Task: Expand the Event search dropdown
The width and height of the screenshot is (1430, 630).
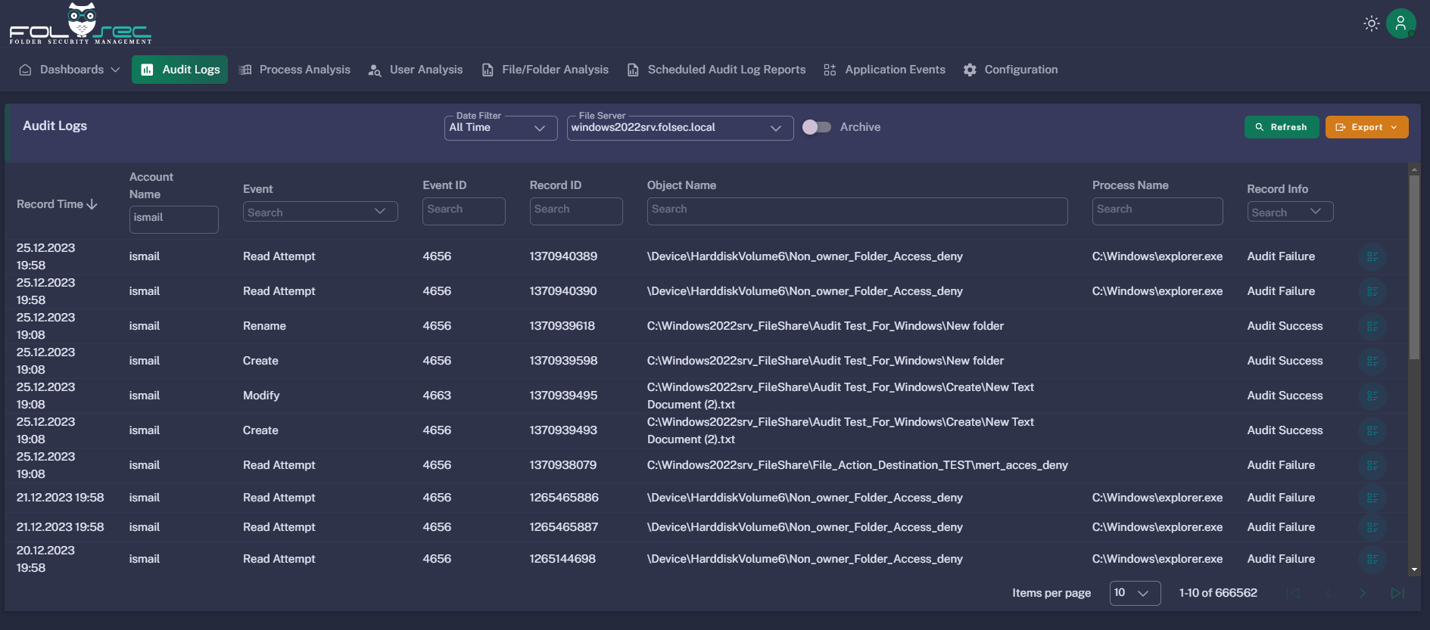Action: [320, 212]
